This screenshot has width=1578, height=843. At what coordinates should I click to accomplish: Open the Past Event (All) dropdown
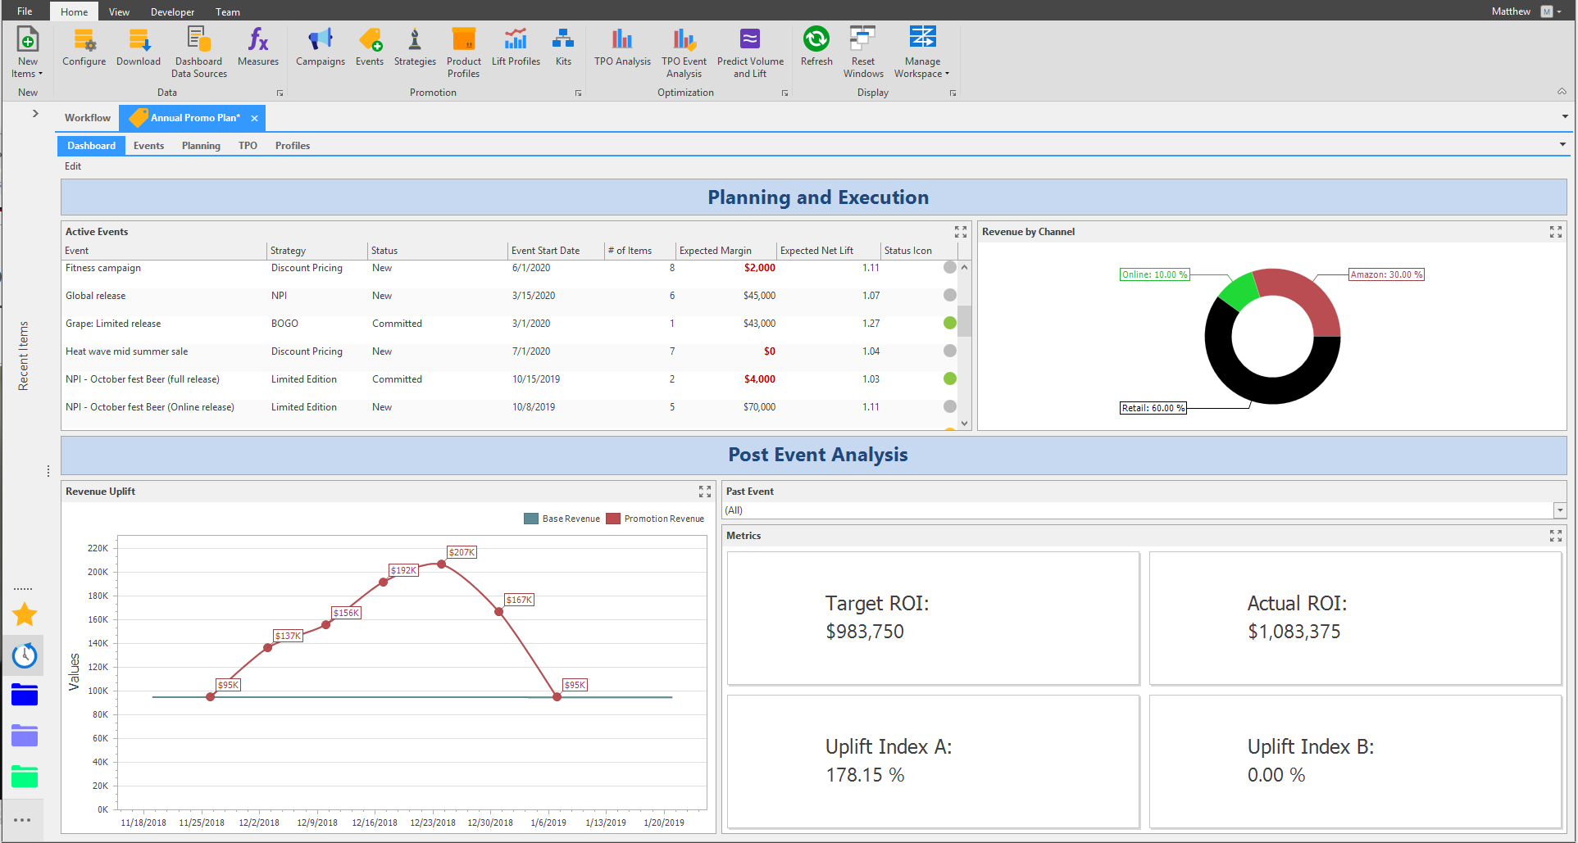[x=1559, y=510]
